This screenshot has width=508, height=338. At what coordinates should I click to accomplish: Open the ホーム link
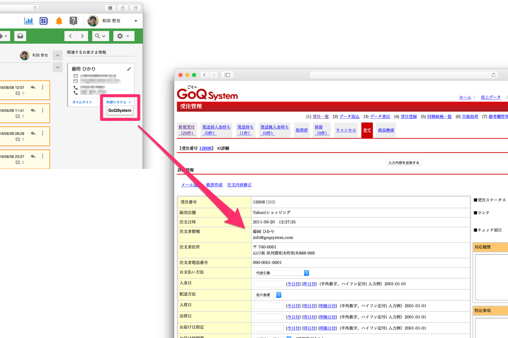[465, 97]
